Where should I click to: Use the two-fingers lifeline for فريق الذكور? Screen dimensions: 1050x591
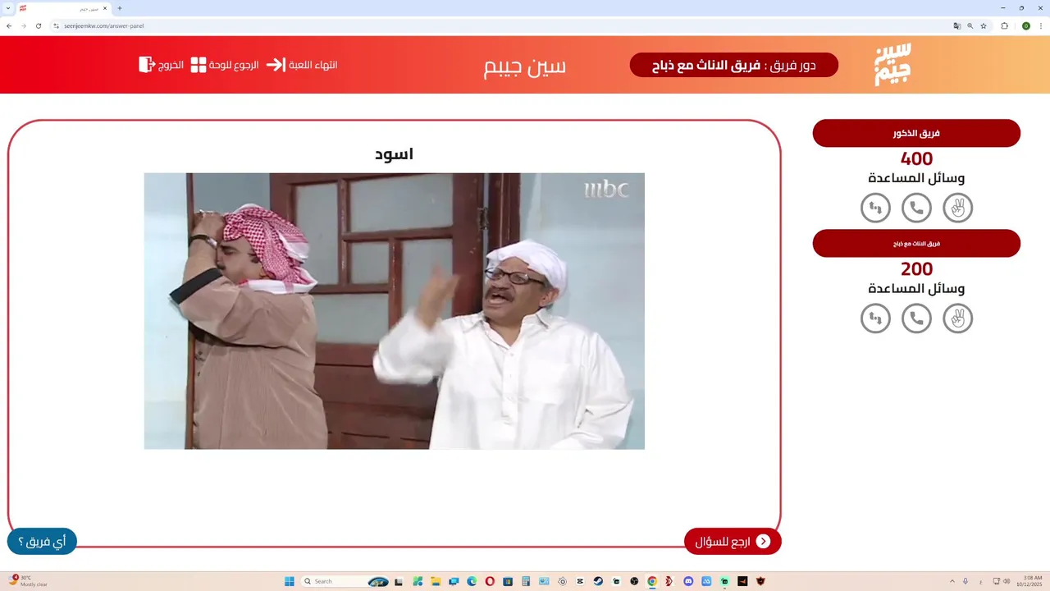tap(957, 208)
